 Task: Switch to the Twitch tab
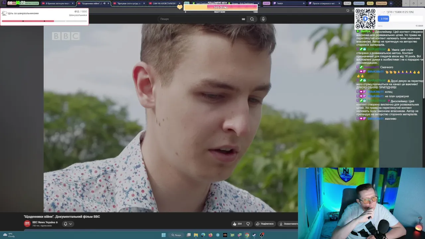(289, 3)
